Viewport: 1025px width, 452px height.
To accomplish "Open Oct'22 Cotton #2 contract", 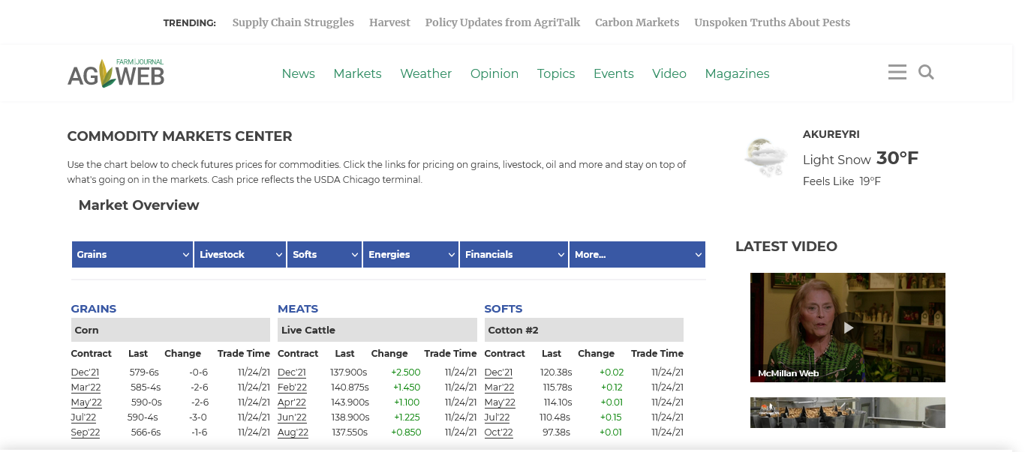I will pos(498,433).
